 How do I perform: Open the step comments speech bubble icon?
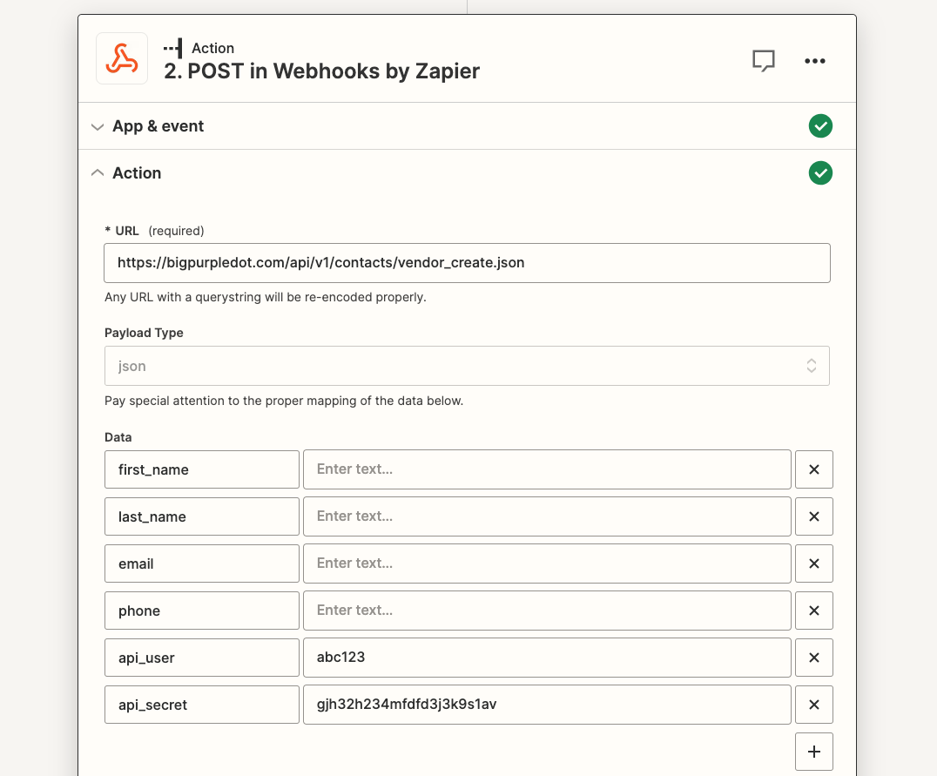pos(763,60)
